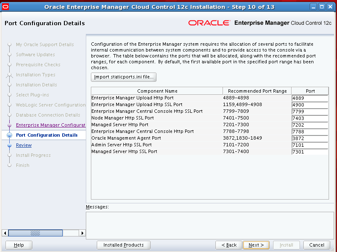Select the Enterprise Manager Upload Http Port row name
337x252 pixels.
tap(133, 98)
